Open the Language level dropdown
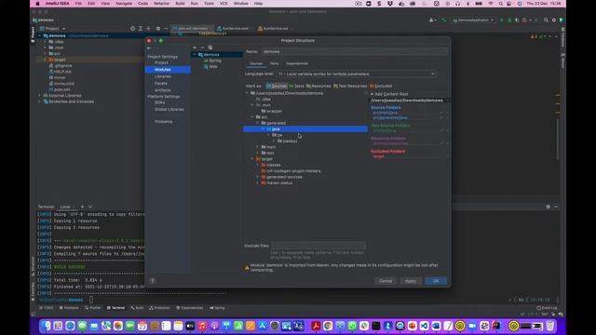The width and height of the screenshot is (596, 335). tap(356, 74)
